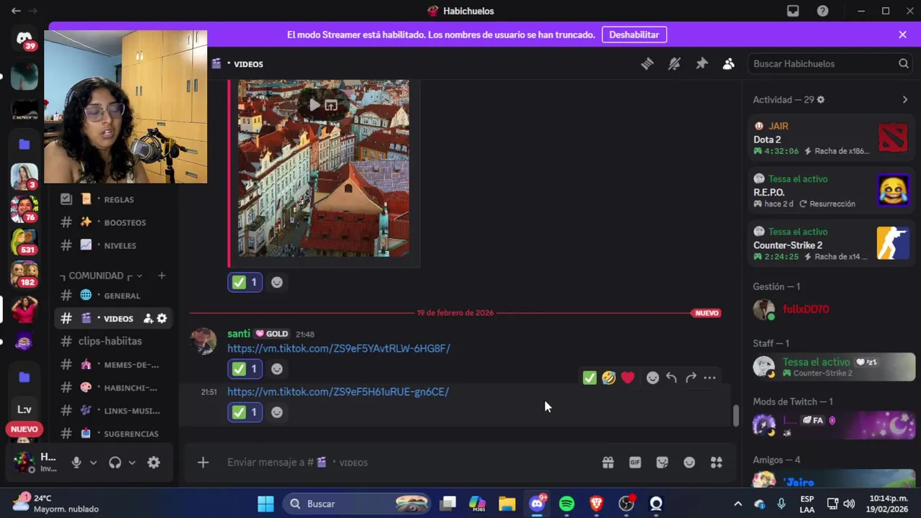
Task: Open the threads icon in channel header
Action: [x=647, y=64]
